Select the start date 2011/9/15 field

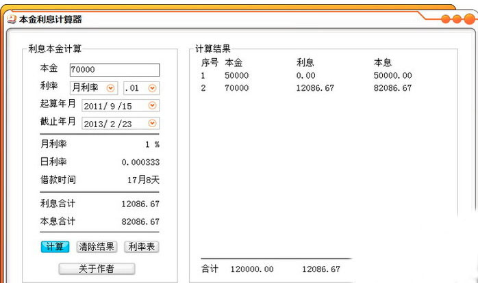121,106
